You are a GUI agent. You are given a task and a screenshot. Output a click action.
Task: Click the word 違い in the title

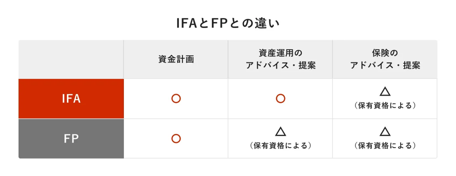click(267, 24)
